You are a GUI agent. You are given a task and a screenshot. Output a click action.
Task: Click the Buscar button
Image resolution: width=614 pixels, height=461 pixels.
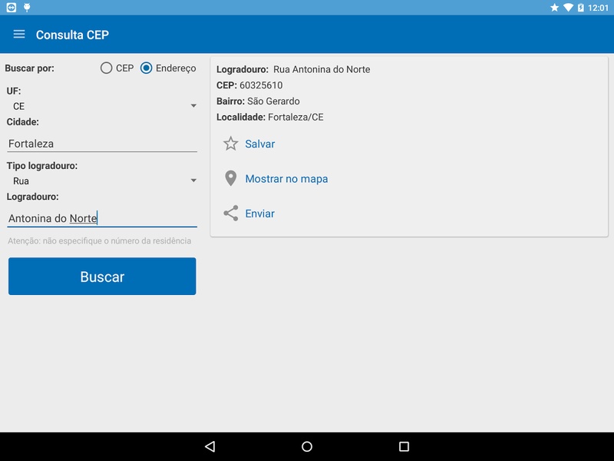(102, 277)
